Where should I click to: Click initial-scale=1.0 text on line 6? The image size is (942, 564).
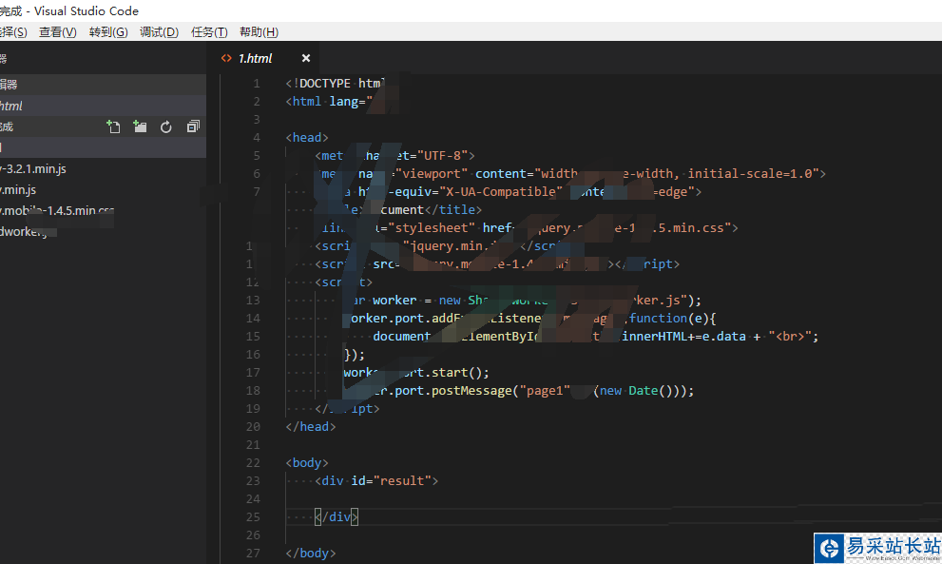(x=754, y=174)
